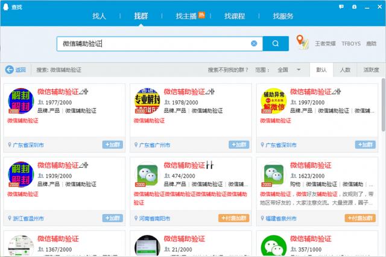Screen dimensions: 386x257
Task: Open the nearby groups map icon
Action: click(x=302, y=42)
